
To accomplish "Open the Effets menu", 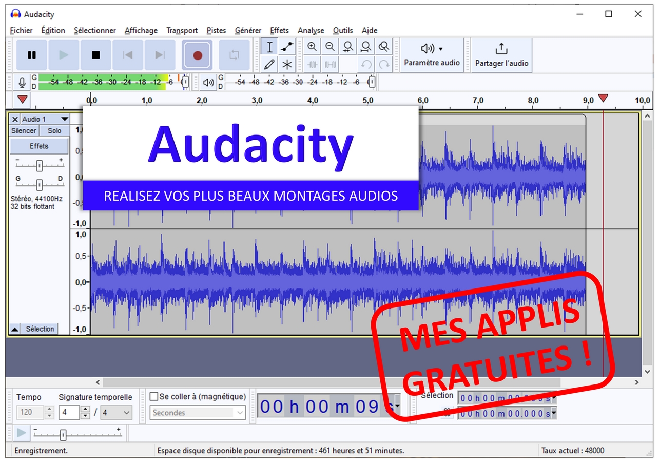I will [279, 30].
